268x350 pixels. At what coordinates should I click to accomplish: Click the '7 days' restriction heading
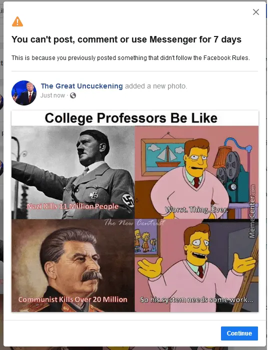point(126,39)
